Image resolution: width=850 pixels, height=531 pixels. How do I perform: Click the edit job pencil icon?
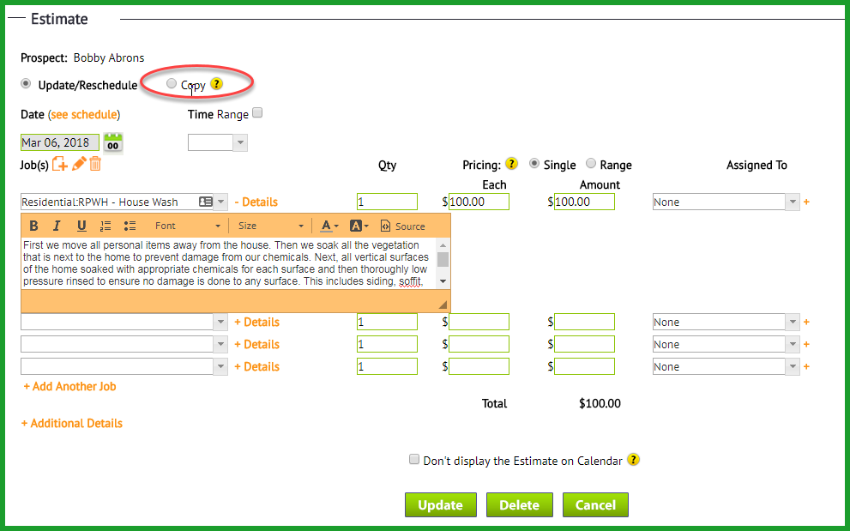click(x=79, y=164)
